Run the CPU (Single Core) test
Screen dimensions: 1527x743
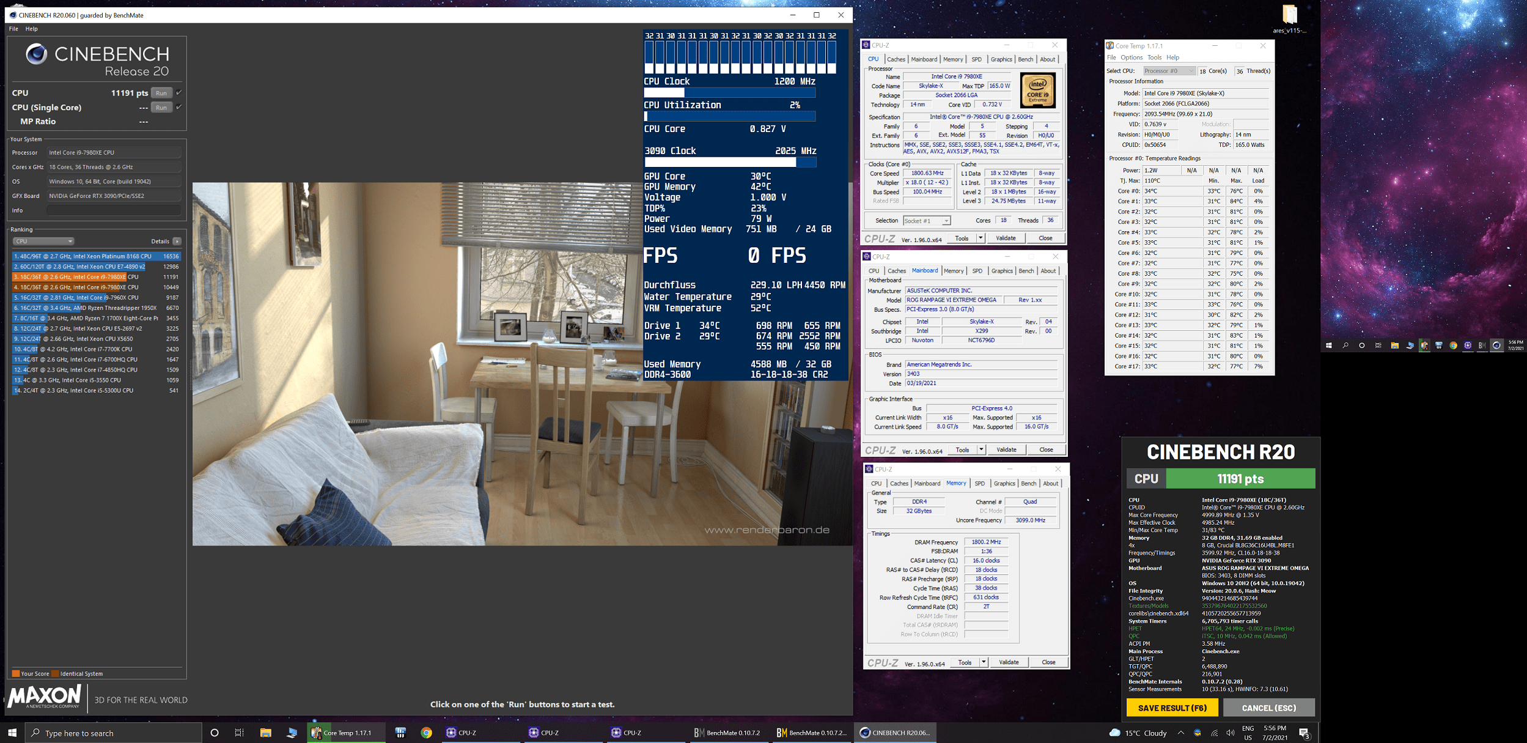pos(161,108)
